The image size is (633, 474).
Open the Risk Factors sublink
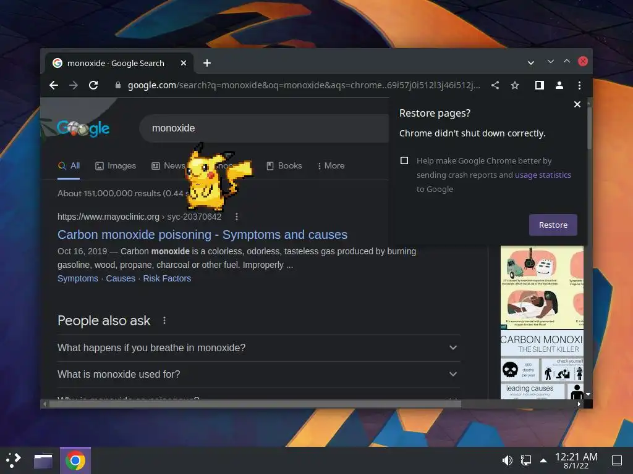point(167,278)
